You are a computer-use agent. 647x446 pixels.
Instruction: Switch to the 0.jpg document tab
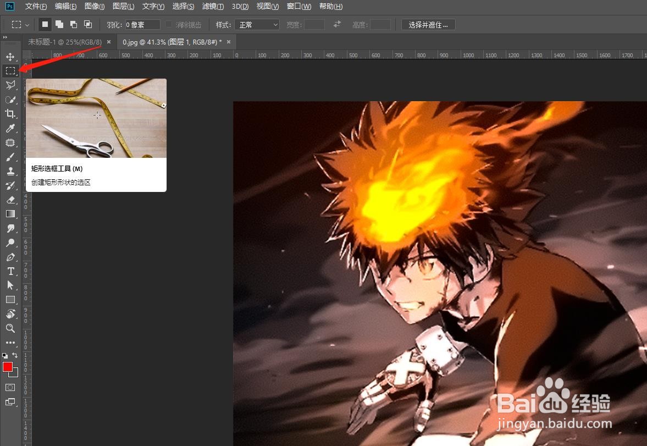172,42
